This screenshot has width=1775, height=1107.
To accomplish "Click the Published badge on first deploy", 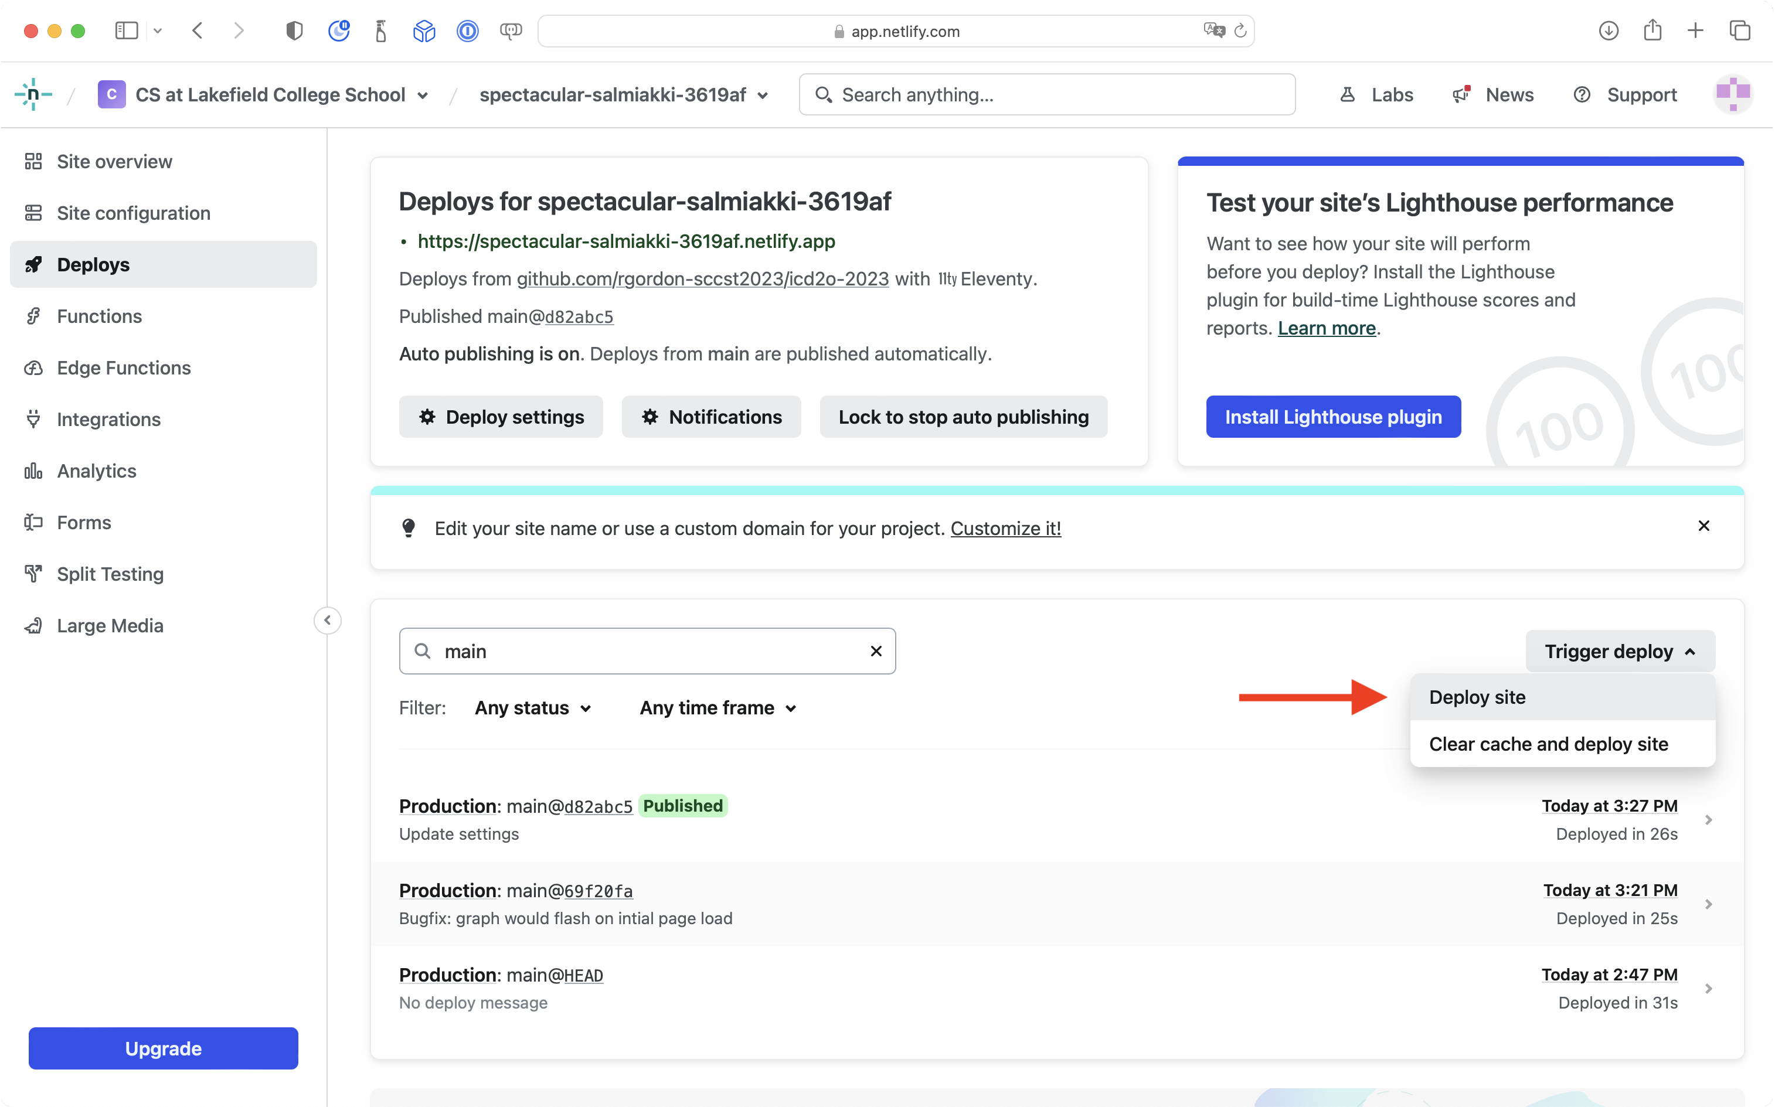I will [682, 806].
